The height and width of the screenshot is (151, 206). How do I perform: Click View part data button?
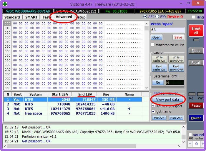[x=167, y=99]
